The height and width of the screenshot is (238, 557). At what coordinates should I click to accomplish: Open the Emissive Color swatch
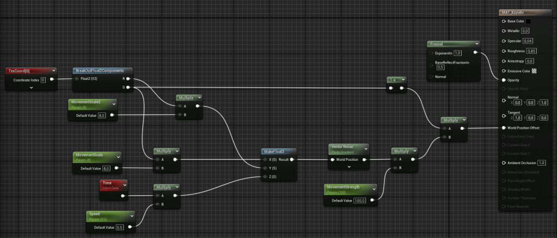click(x=534, y=71)
